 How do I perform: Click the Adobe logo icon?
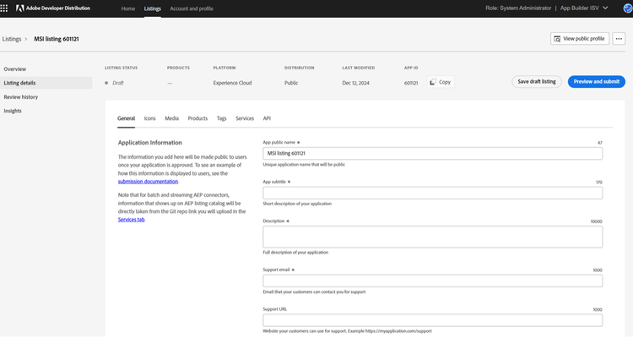(10, 8)
